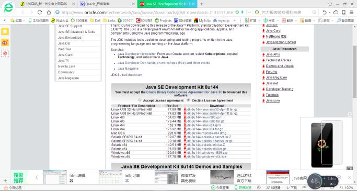This screenshot has width=357, height=191.
Task: Collapse the recommendations bar with the left chevron
Action: pos(37,177)
